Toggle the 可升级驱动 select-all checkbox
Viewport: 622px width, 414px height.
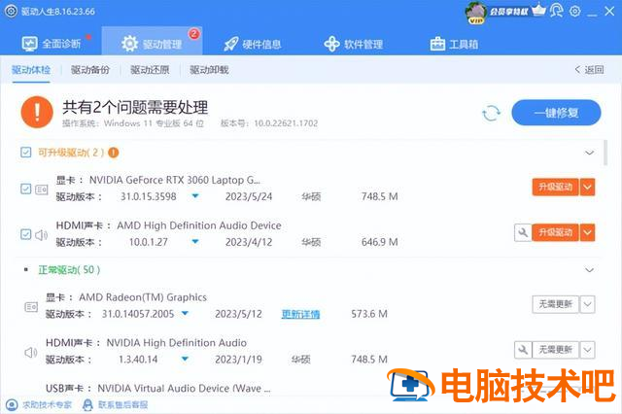(26, 153)
